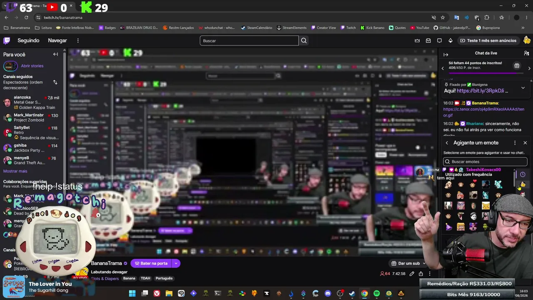533x300 pixels.
Task: Open the YouTube bookmark
Action: click(x=419, y=28)
